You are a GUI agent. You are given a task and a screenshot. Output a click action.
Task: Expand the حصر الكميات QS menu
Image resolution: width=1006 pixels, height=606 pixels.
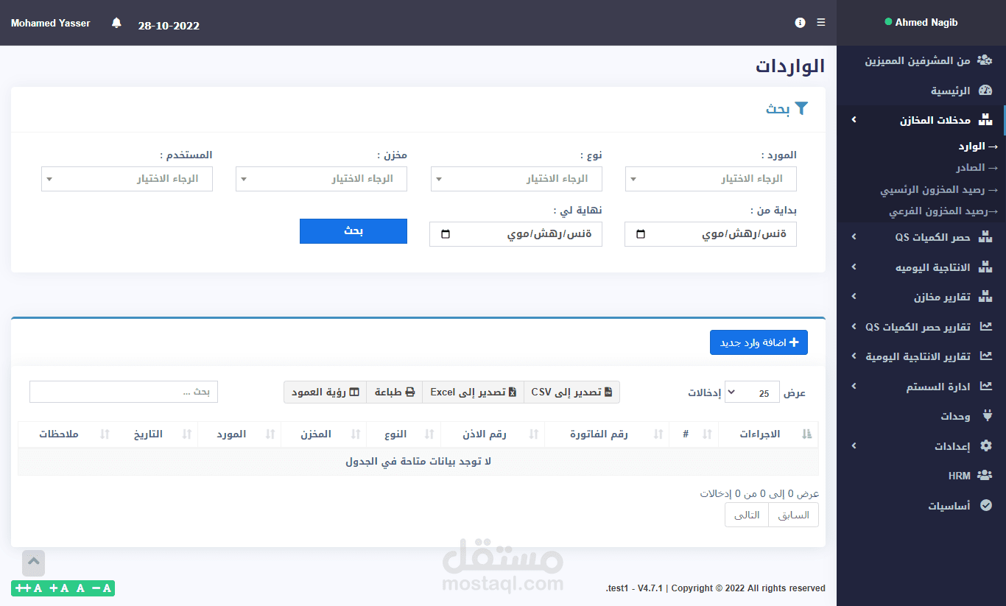921,237
